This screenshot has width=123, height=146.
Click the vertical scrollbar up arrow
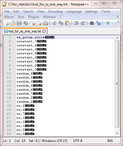[117, 38]
